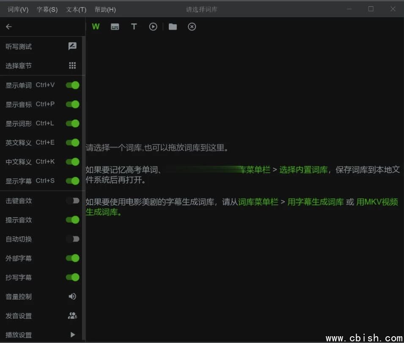
Task: Enable the 击键音效 switch
Action: pyautogui.click(x=72, y=200)
